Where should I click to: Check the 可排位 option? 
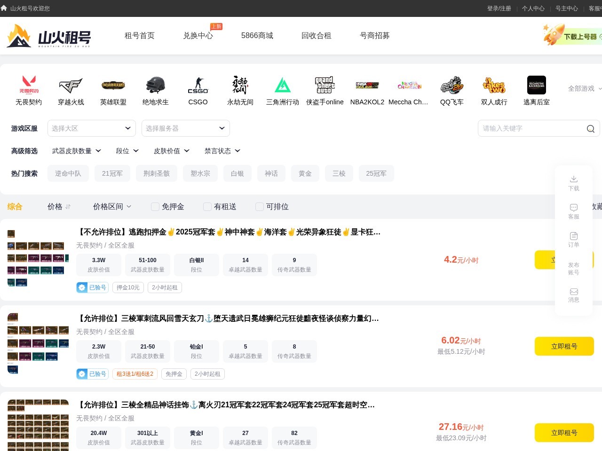pyautogui.click(x=259, y=207)
